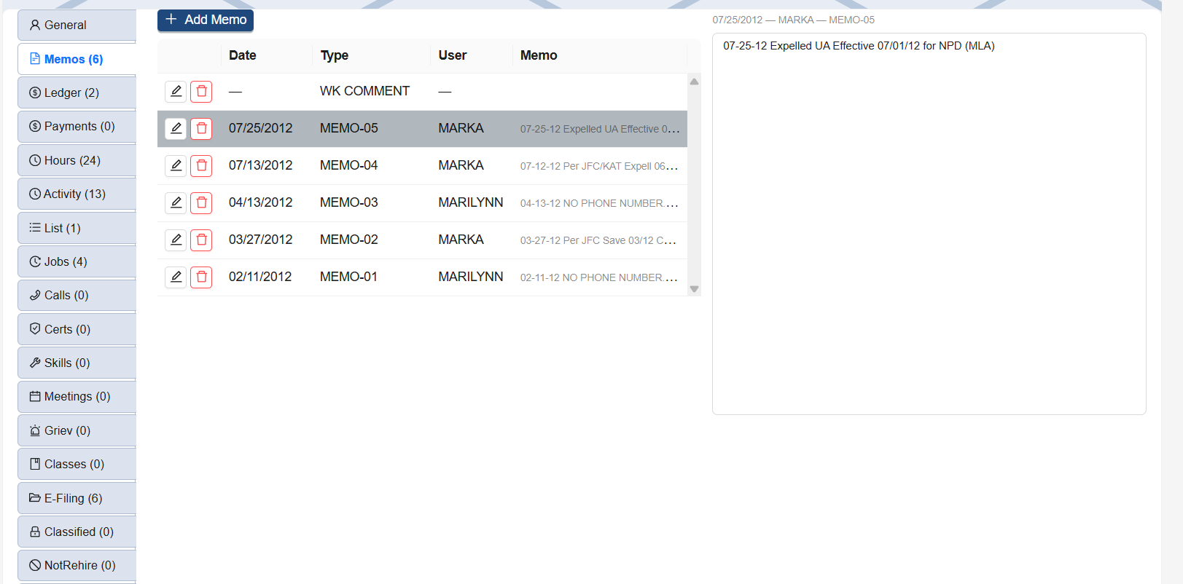Open the General tab
Viewport: 1183px width, 584px height.
coord(77,25)
